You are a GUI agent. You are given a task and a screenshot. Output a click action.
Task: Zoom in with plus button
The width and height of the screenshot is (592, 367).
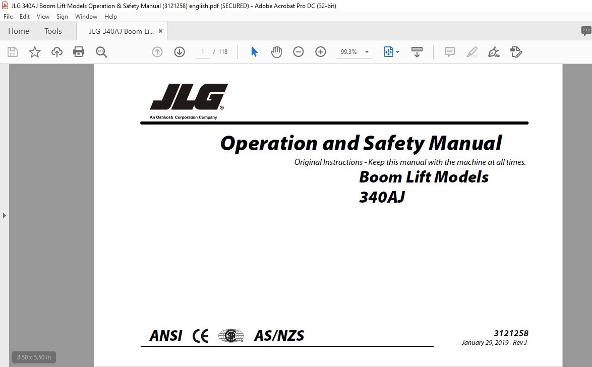pyautogui.click(x=321, y=52)
